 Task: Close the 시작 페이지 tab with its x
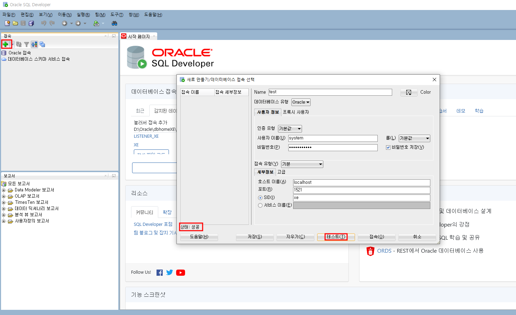coord(154,36)
